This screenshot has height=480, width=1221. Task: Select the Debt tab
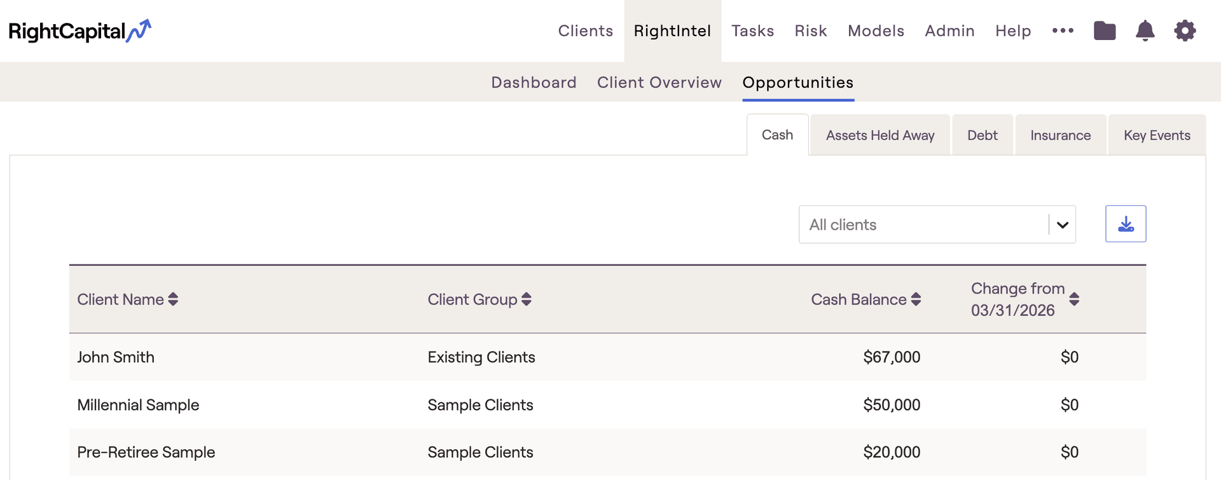[982, 135]
